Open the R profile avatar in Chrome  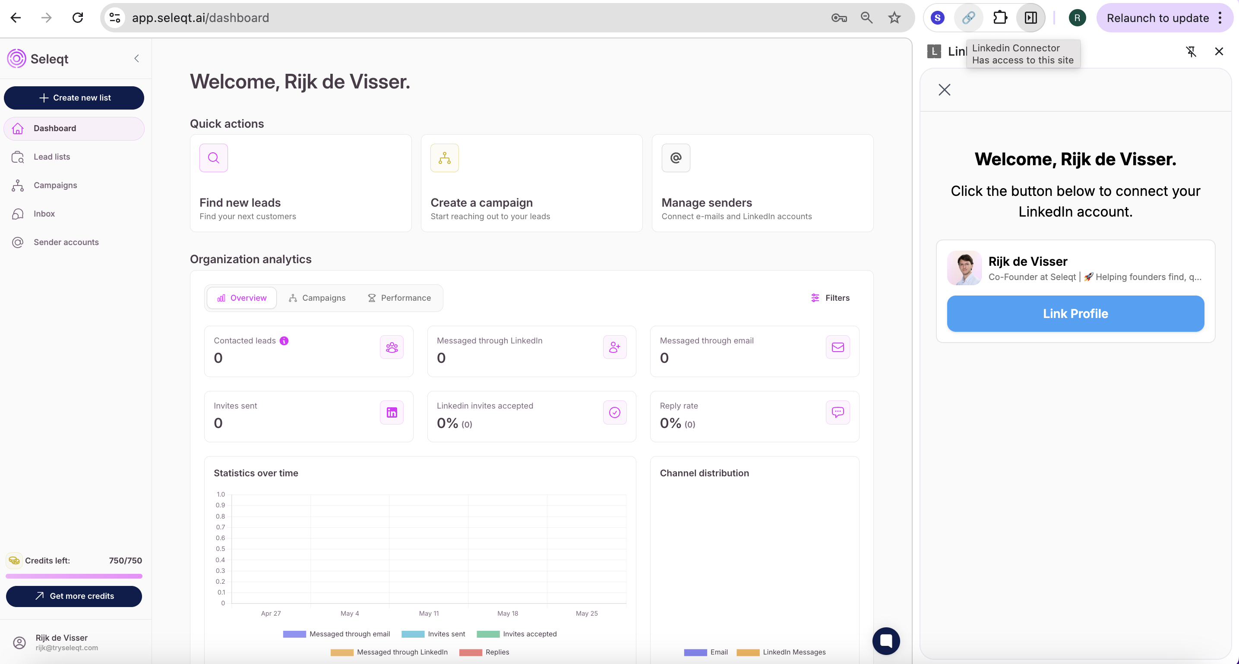click(1077, 18)
